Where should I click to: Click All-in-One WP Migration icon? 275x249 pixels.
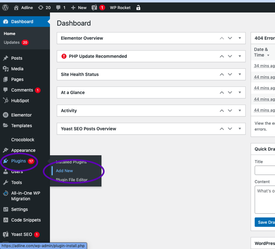click(6, 193)
